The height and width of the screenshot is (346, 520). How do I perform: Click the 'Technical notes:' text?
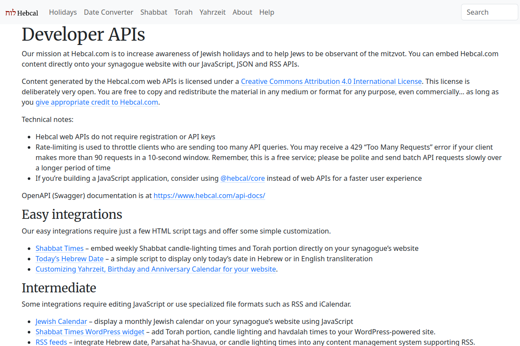[48, 119]
